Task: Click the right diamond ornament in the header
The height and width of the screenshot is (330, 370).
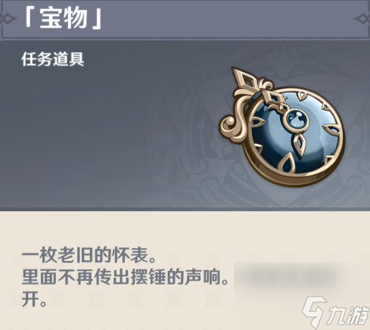Action: tap(362, 19)
